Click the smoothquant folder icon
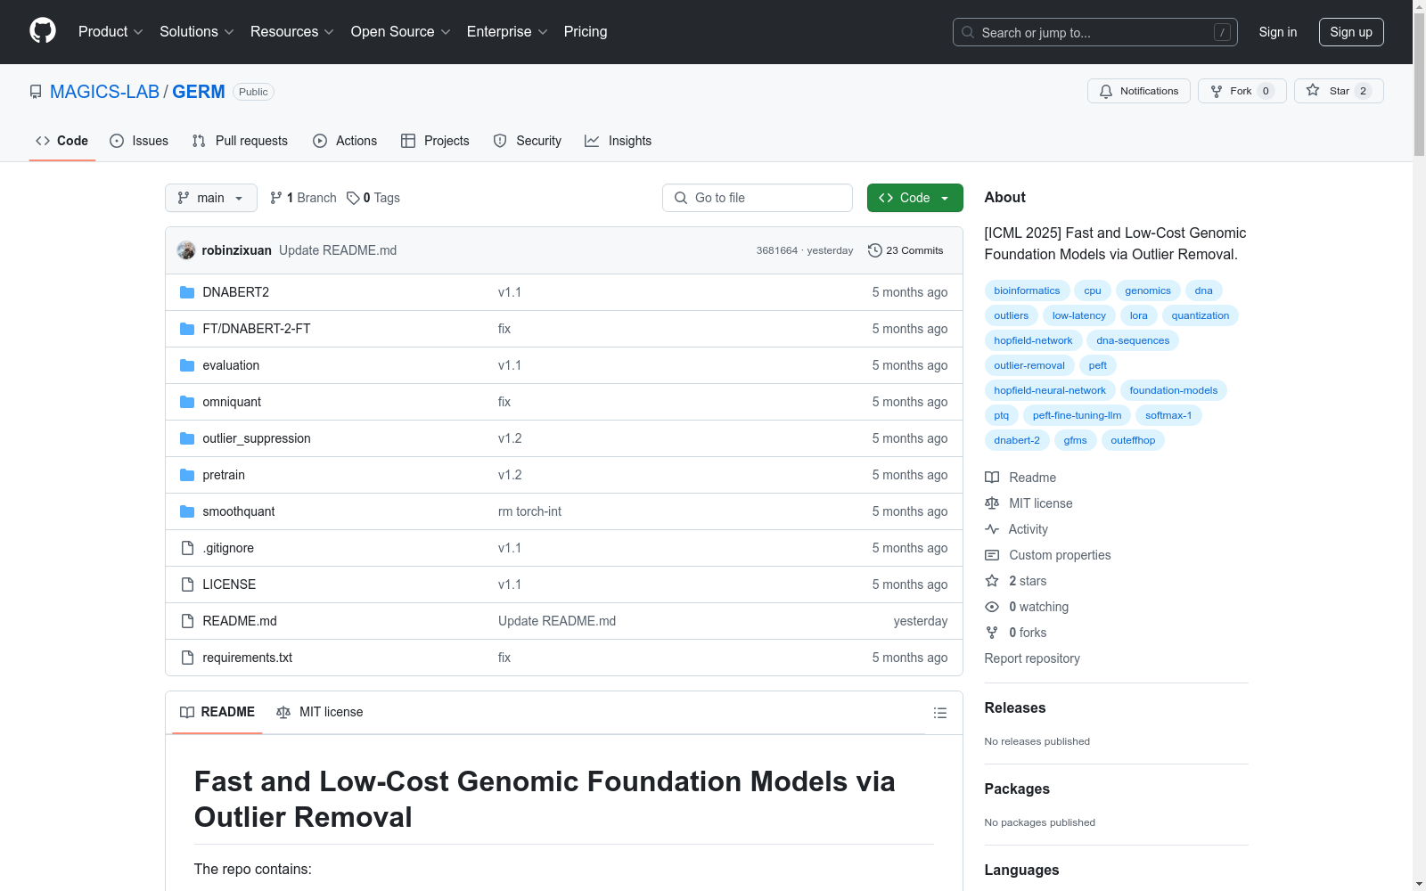Image resolution: width=1426 pixels, height=891 pixels. 187,511
